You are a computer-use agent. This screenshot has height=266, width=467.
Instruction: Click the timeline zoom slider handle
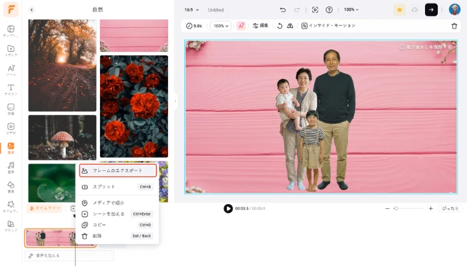point(396,208)
